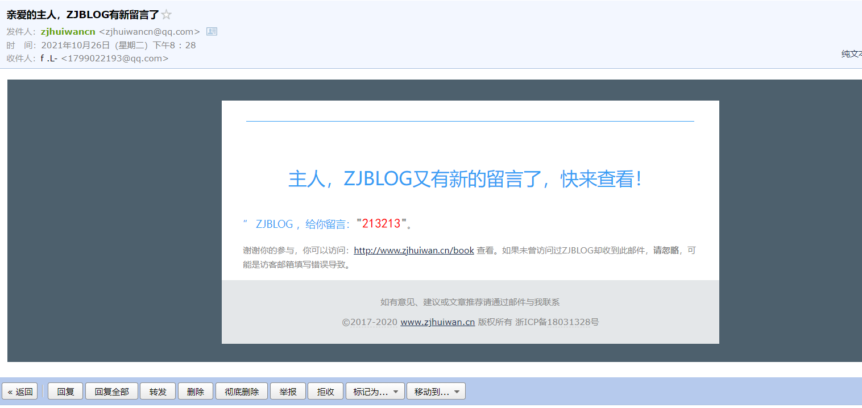Report the email via 举报
Screen dimensions: 862x408
288,392
